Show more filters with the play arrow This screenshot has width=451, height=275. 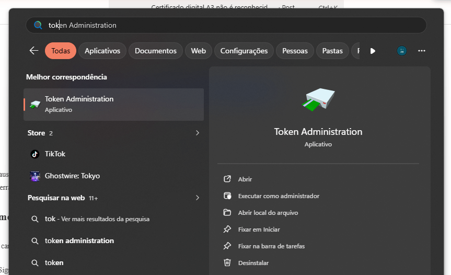[x=373, y=51]
